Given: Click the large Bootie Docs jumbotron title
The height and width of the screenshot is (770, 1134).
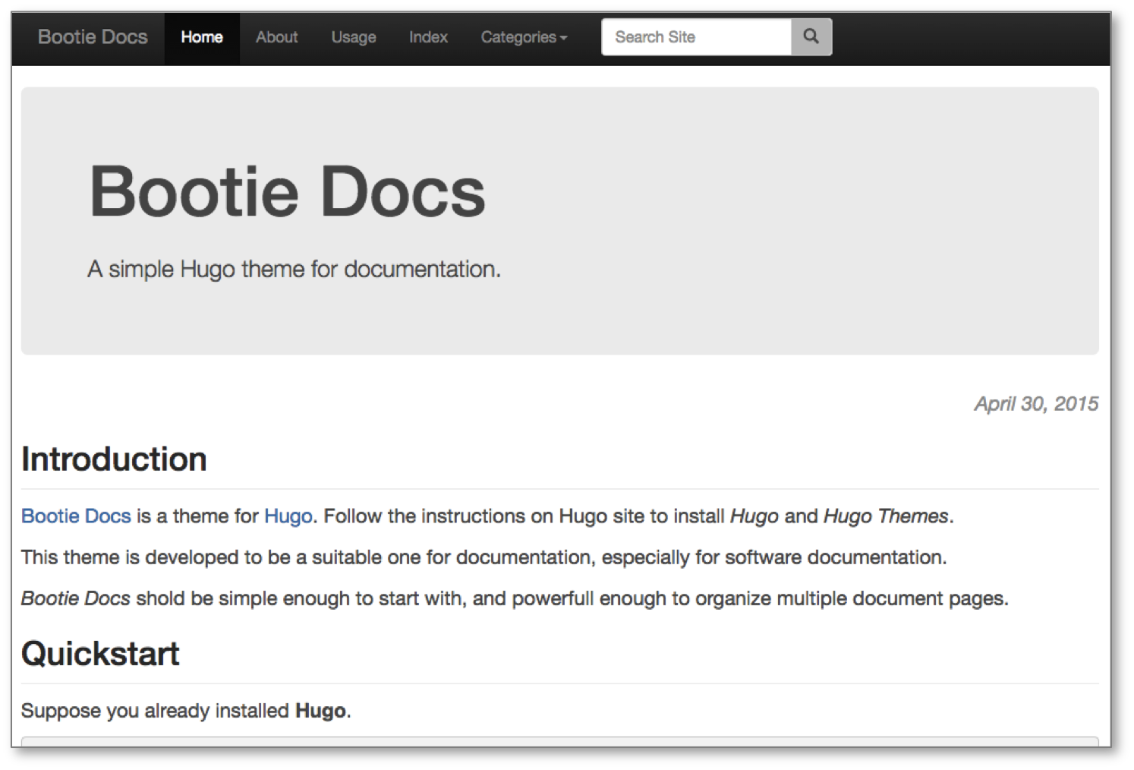Looking at the screenshot, I should [288, 191].
